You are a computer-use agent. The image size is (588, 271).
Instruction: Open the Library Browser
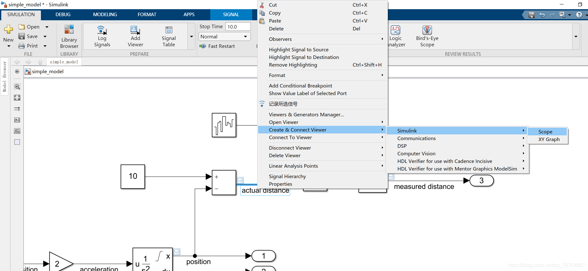coord(69,36)
